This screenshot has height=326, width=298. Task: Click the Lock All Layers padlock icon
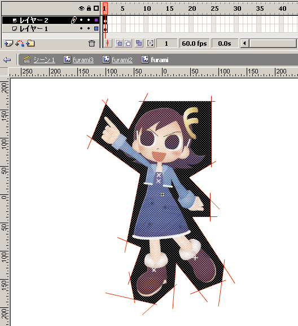click(89, 8)
